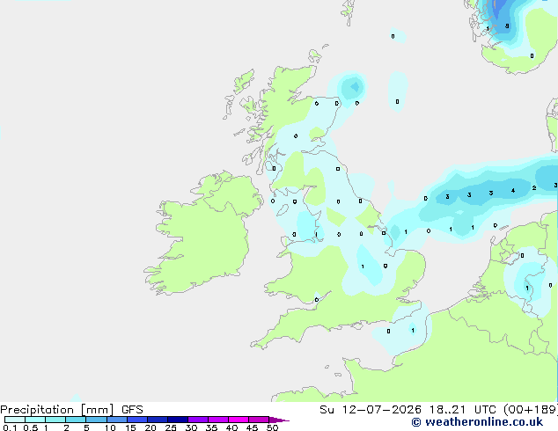Click the '25' legend scale value
The height and width of the screenshot is (431, 558).
pyautogui.click(x=171, y=427)
